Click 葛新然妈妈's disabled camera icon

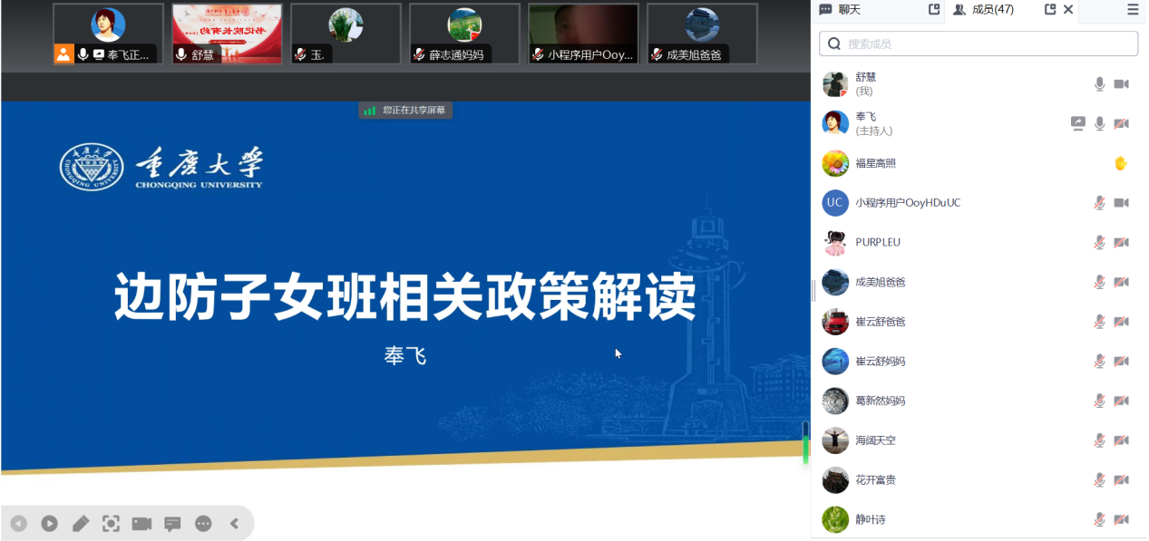1121,401
